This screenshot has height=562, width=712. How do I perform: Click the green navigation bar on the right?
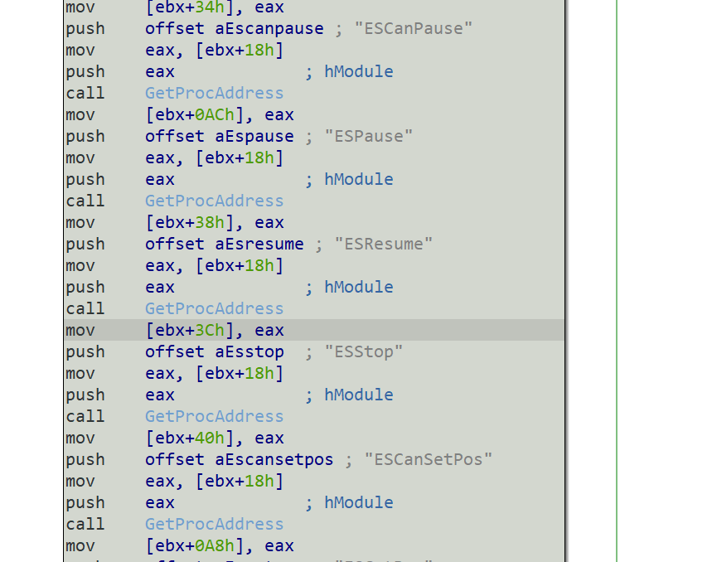616,282
